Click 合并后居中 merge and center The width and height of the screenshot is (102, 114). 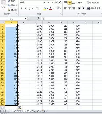click(94, 8)
